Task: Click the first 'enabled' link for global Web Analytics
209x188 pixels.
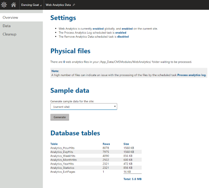Action: coord(98,29)
